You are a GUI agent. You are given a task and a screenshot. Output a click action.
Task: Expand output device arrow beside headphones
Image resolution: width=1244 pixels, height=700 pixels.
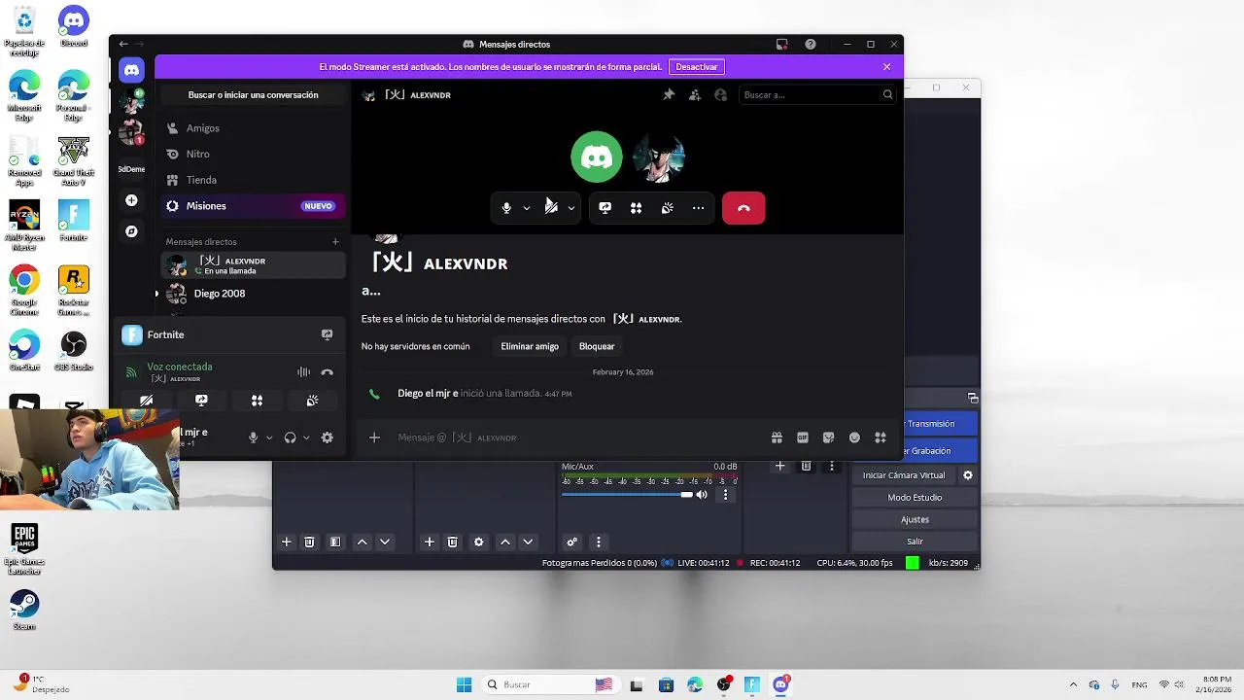pos(306,437)
